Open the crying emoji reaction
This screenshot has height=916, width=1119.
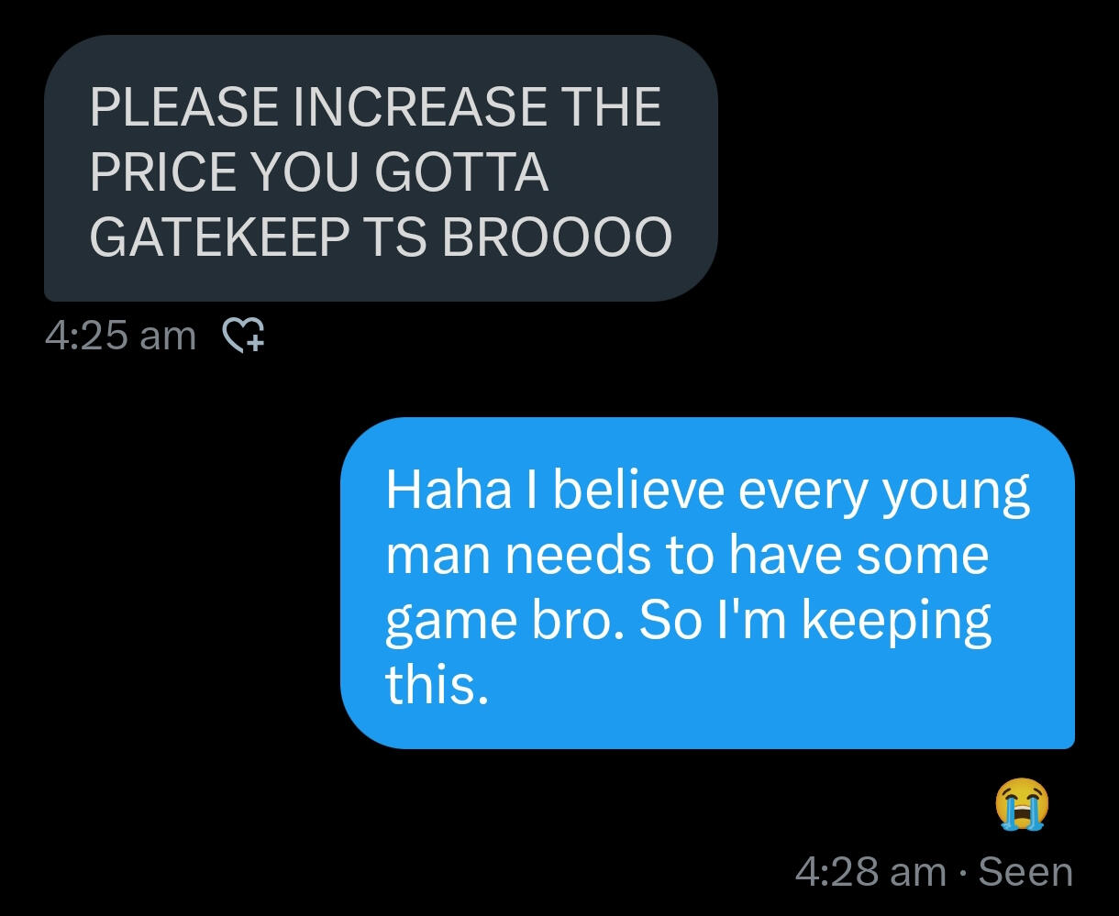pyautogui.click(x=1022, y=803)
